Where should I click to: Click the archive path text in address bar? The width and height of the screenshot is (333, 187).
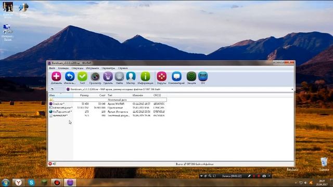tap(116, 89)
